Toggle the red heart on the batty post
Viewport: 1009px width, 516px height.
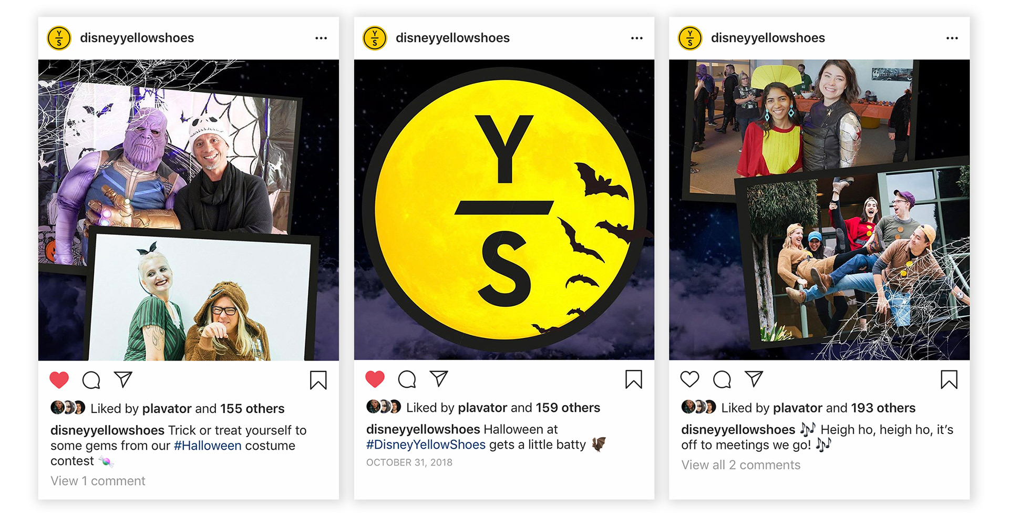[375, 379]
